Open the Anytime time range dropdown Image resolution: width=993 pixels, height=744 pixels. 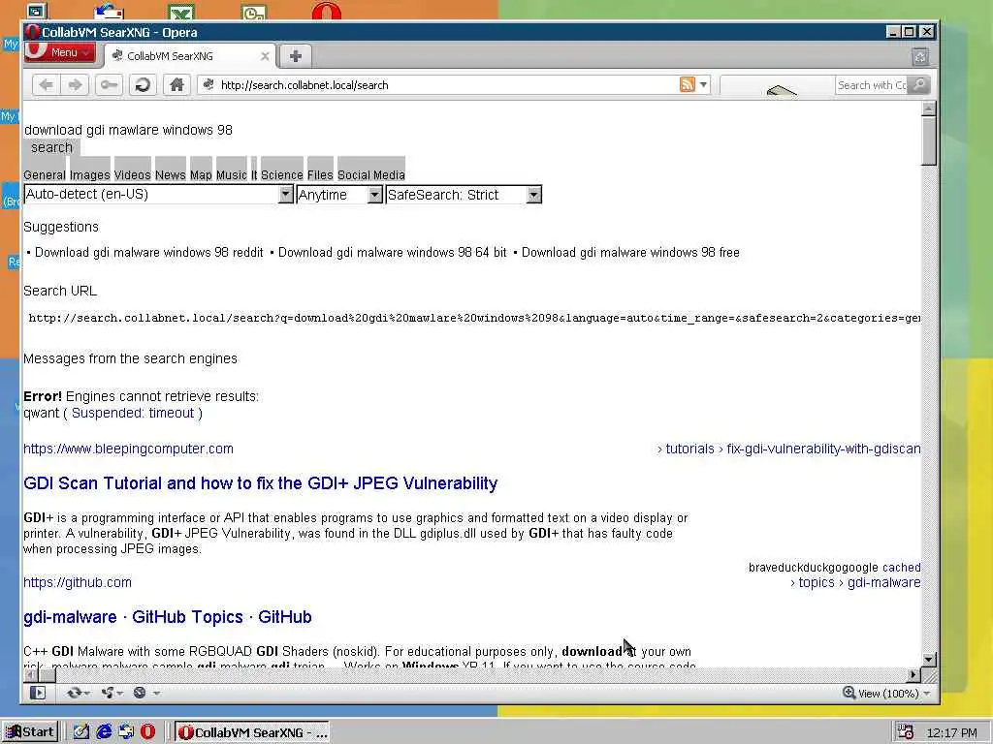(339, 194)
